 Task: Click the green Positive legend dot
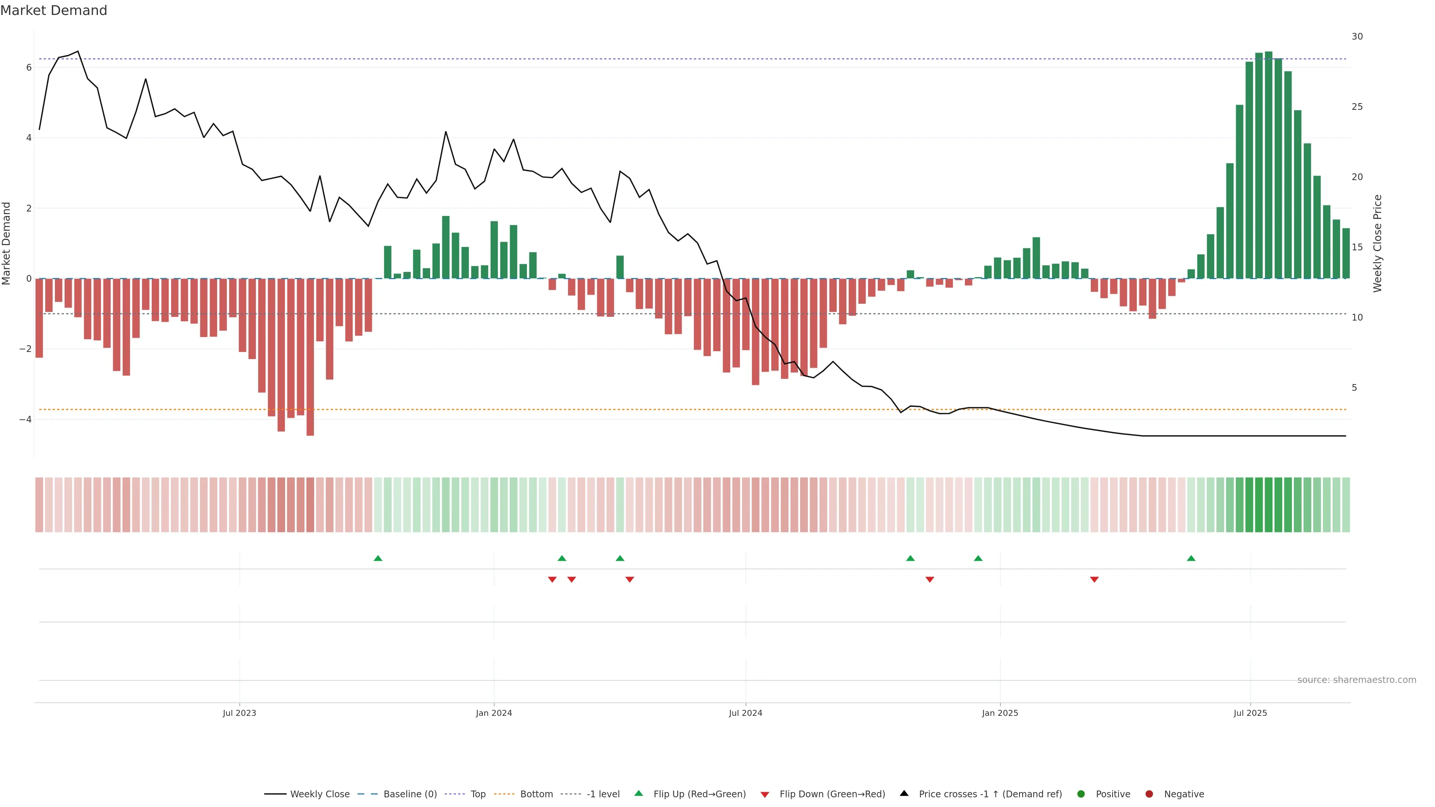1081,794
